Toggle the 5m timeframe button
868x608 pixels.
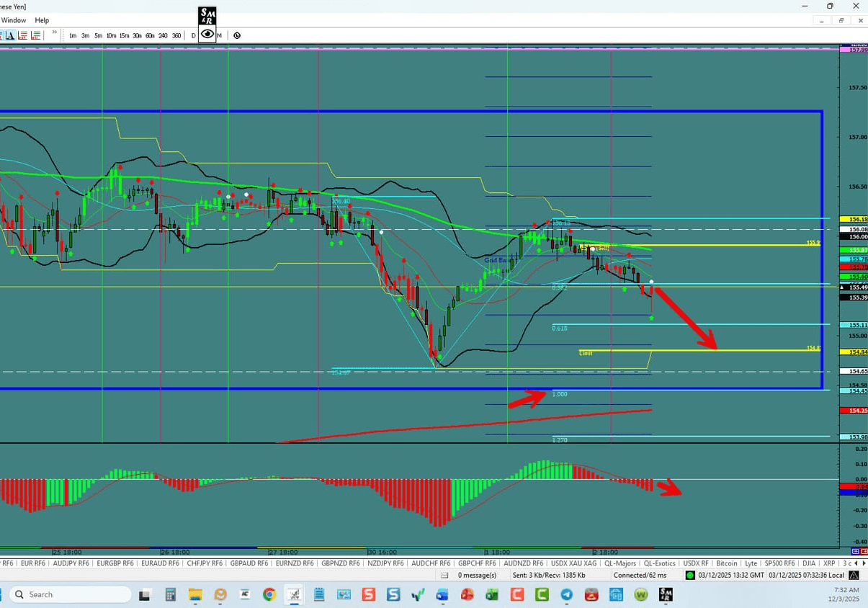[99, 35]
